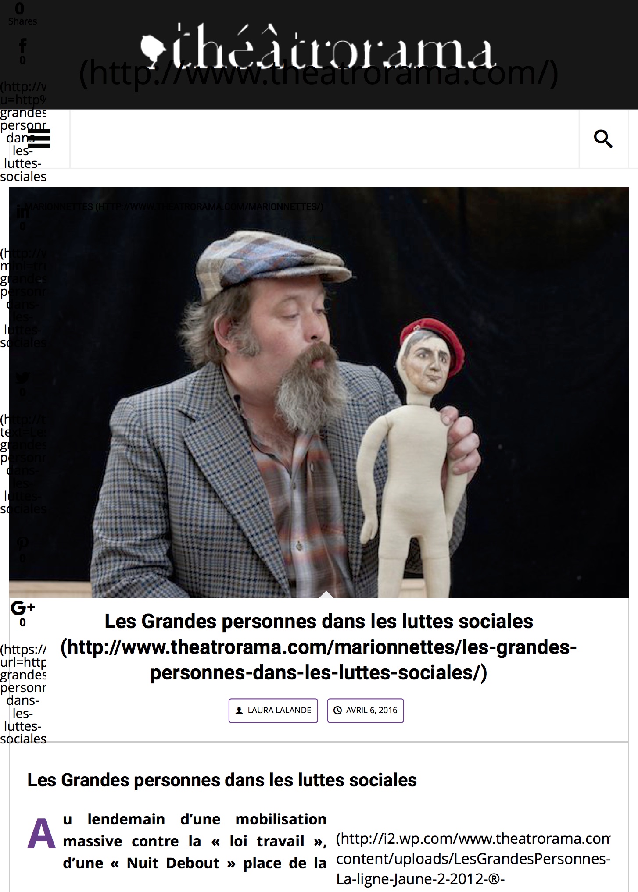Click the Avril 6, 2016 date button

pos(366,710)
